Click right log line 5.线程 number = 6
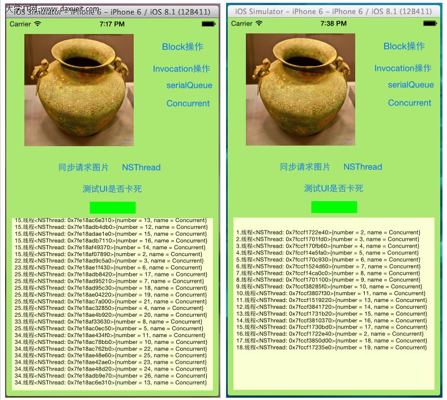Viewport: 447px width, 400px height. tap(328, 259)
